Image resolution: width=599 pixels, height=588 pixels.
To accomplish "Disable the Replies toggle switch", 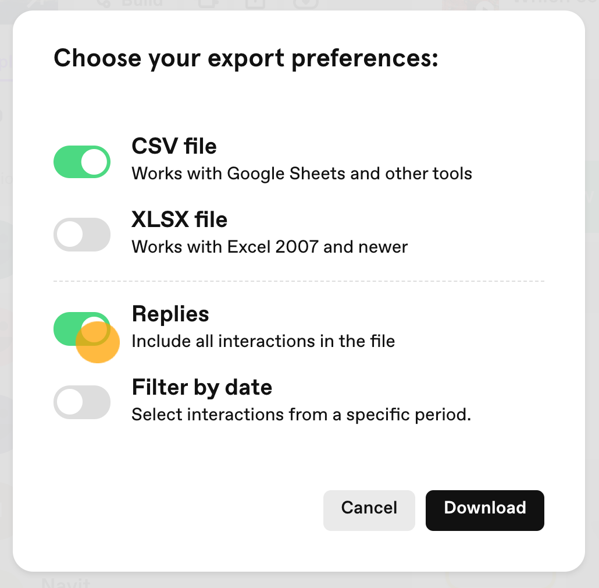I will click(x=82, y=329).
